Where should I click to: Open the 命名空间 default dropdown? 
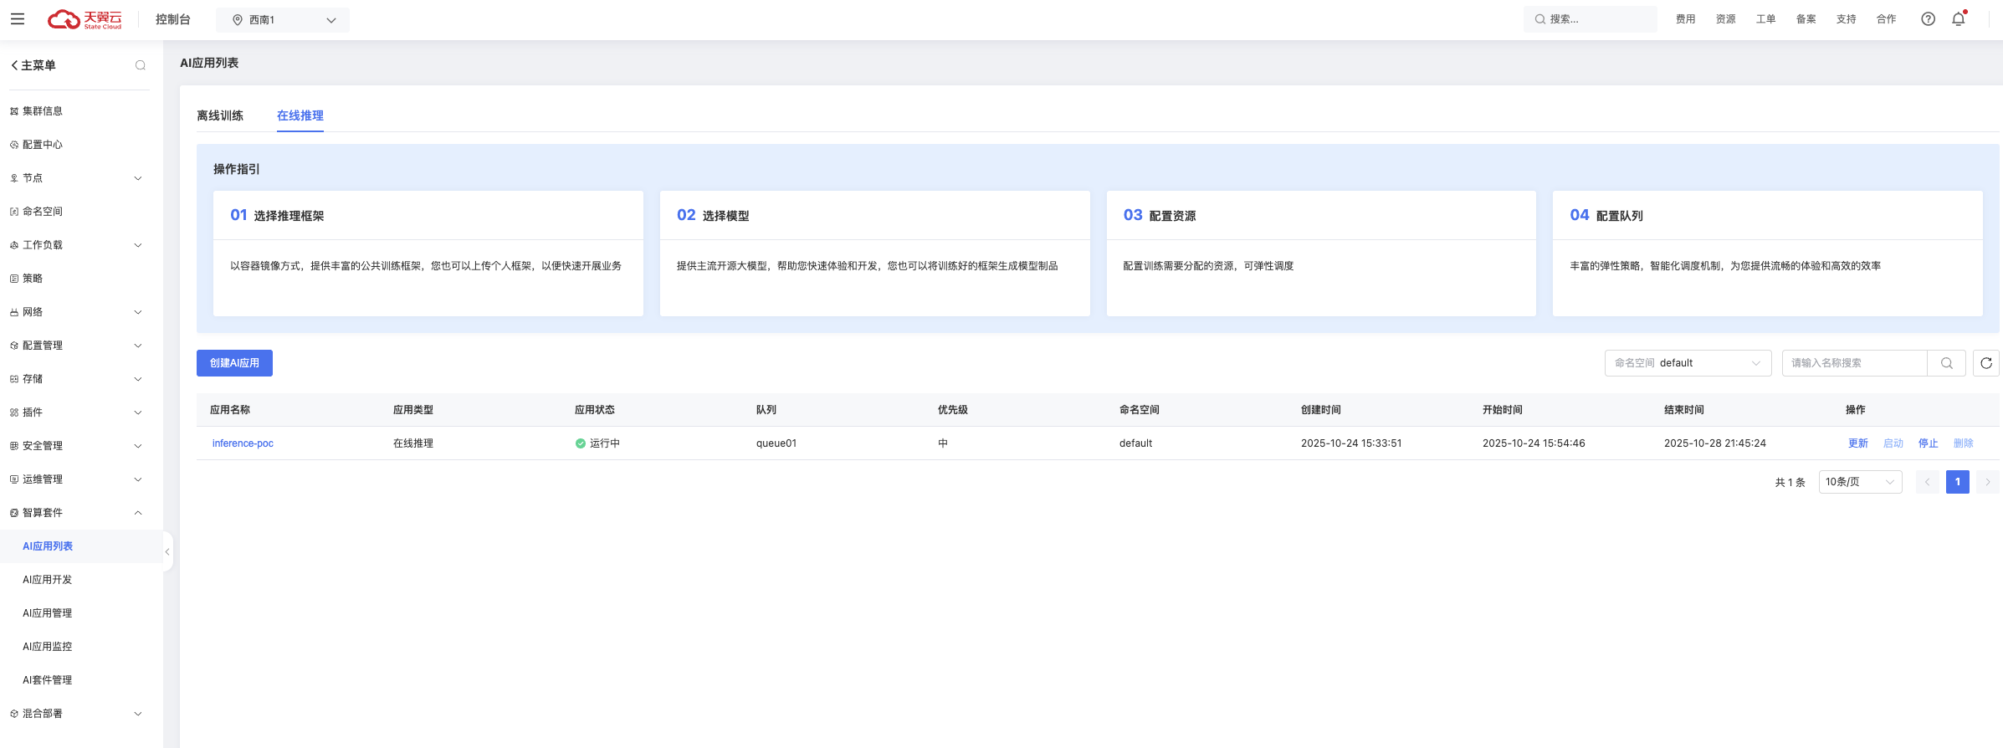pos(1687,363)
